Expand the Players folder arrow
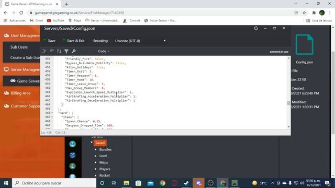The height and width of the screenshot is (188, 335). (95, 169)
